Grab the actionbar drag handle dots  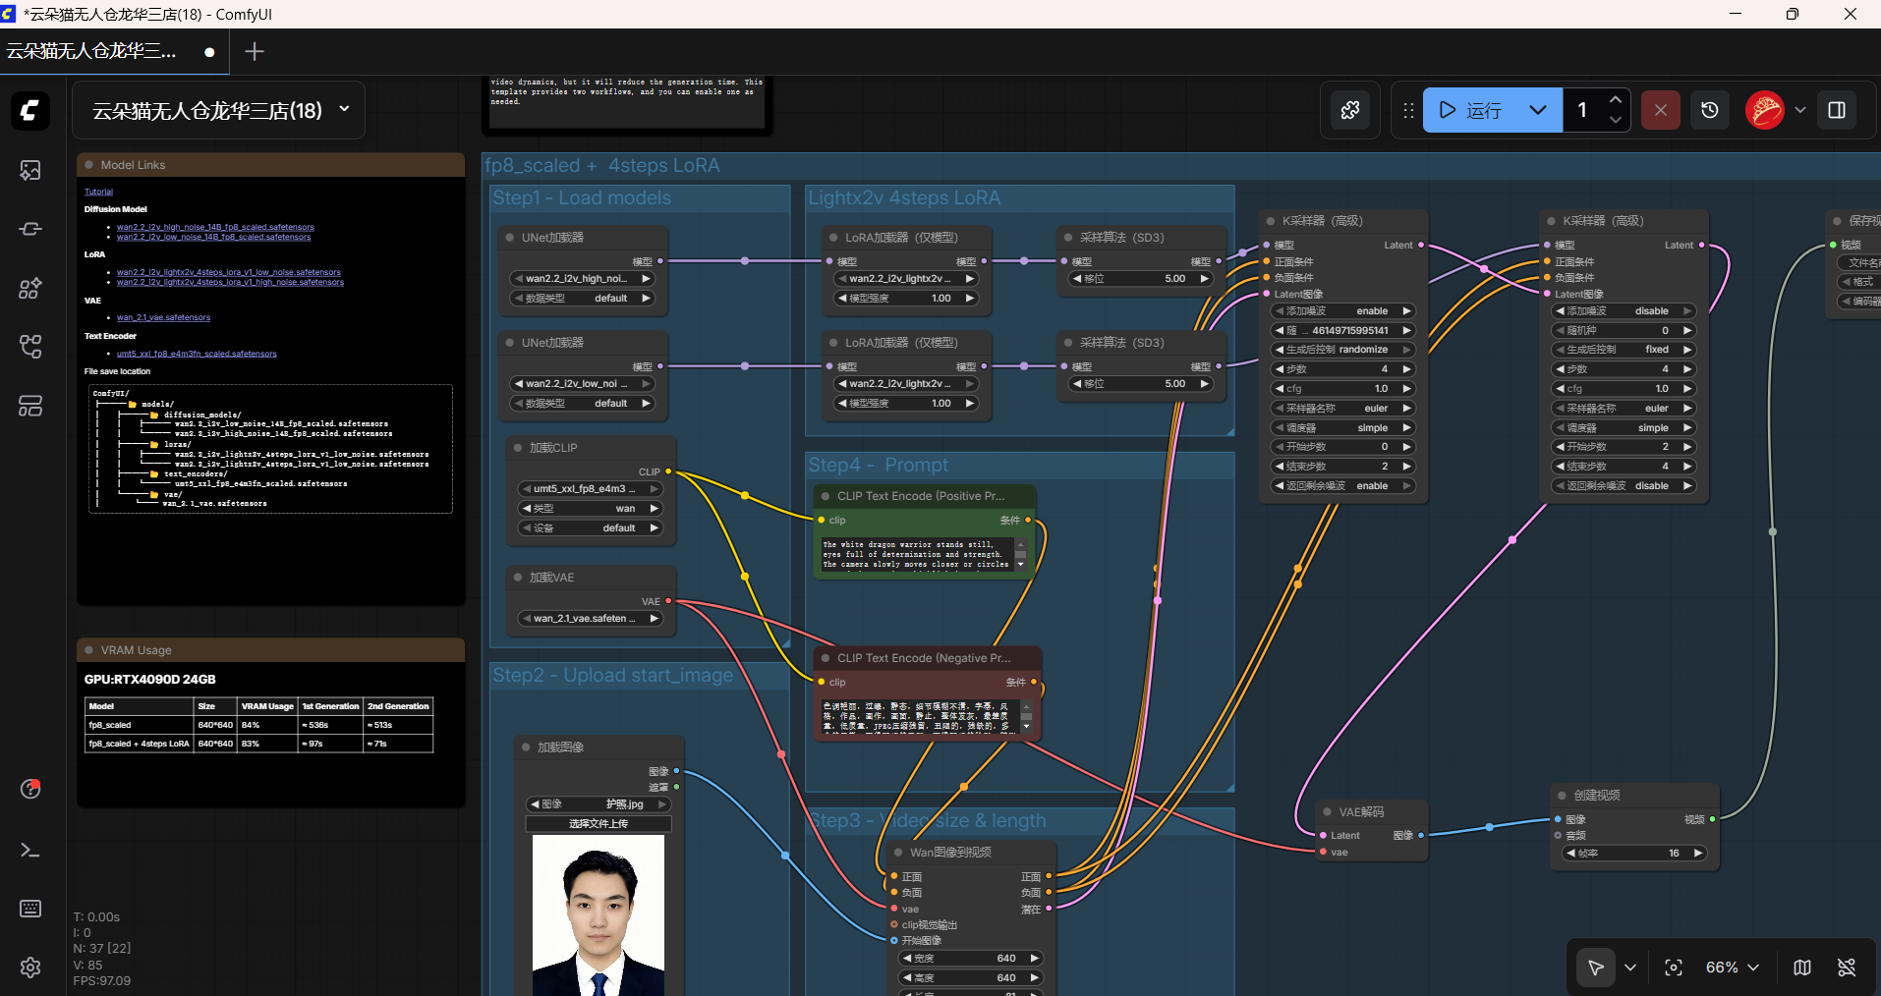[1408, 110]
